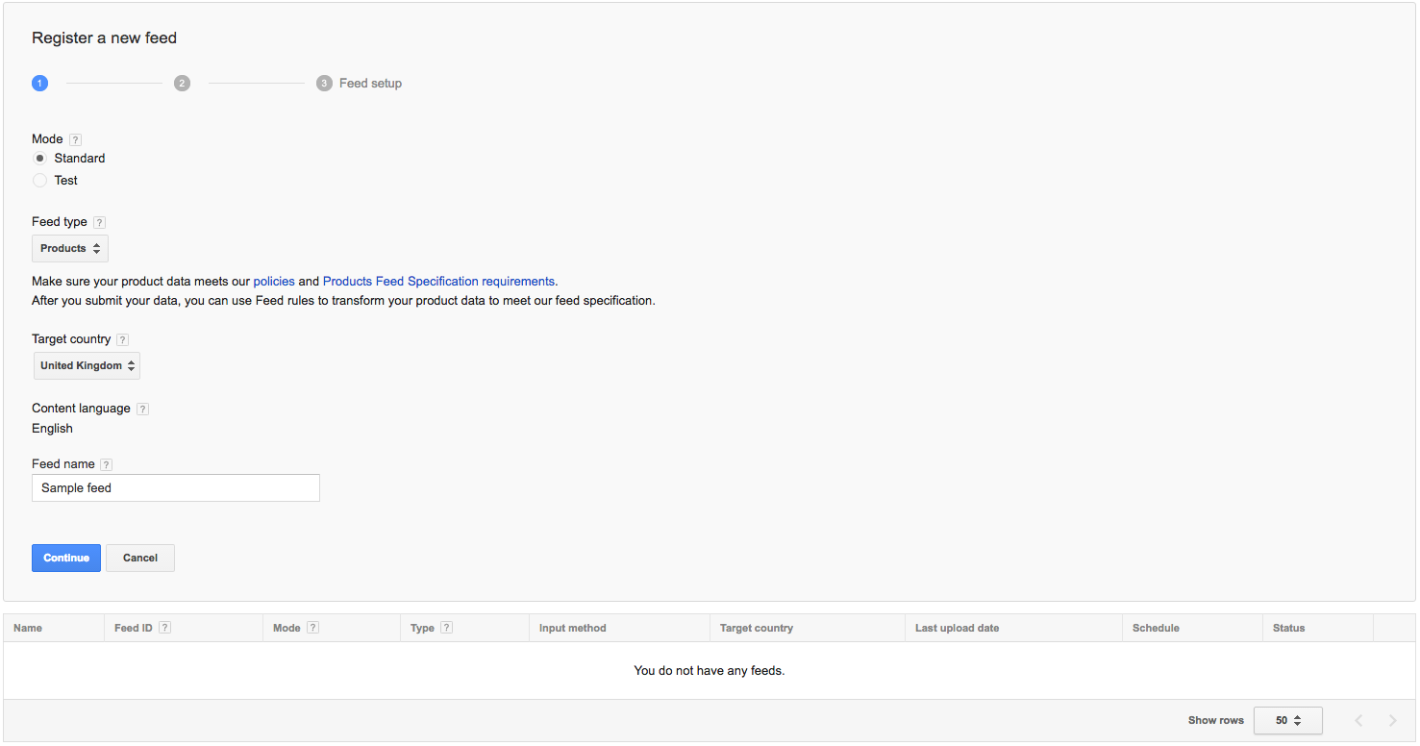1420x746 pixels.
Task: Click Type column help icon
Action: [x=446, y=628]
